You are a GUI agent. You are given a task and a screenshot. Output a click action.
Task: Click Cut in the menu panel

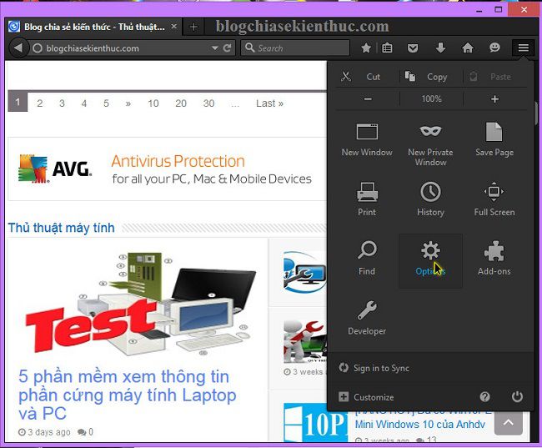368,77
